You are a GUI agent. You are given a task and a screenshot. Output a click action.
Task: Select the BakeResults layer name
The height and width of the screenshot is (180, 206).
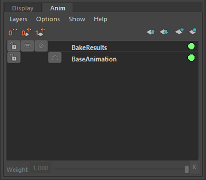(89, 47)
